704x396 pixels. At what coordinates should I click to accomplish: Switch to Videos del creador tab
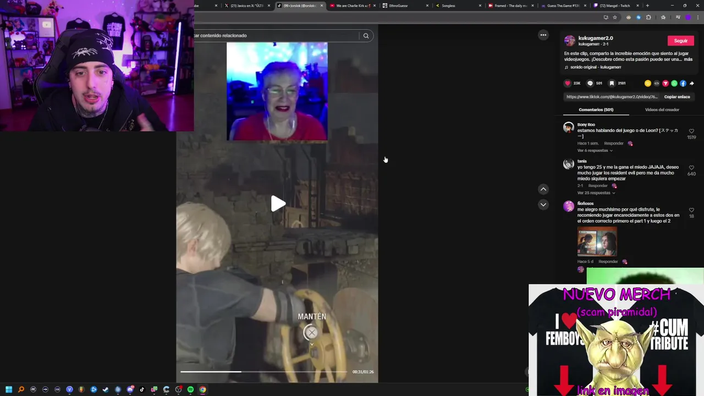pos(662,109)
